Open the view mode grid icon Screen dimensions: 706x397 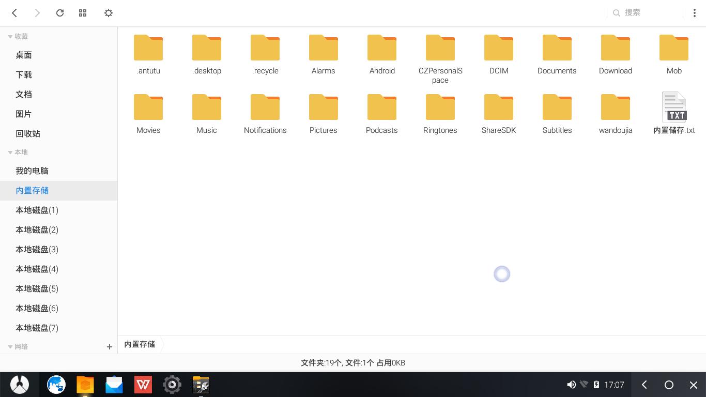83,13
